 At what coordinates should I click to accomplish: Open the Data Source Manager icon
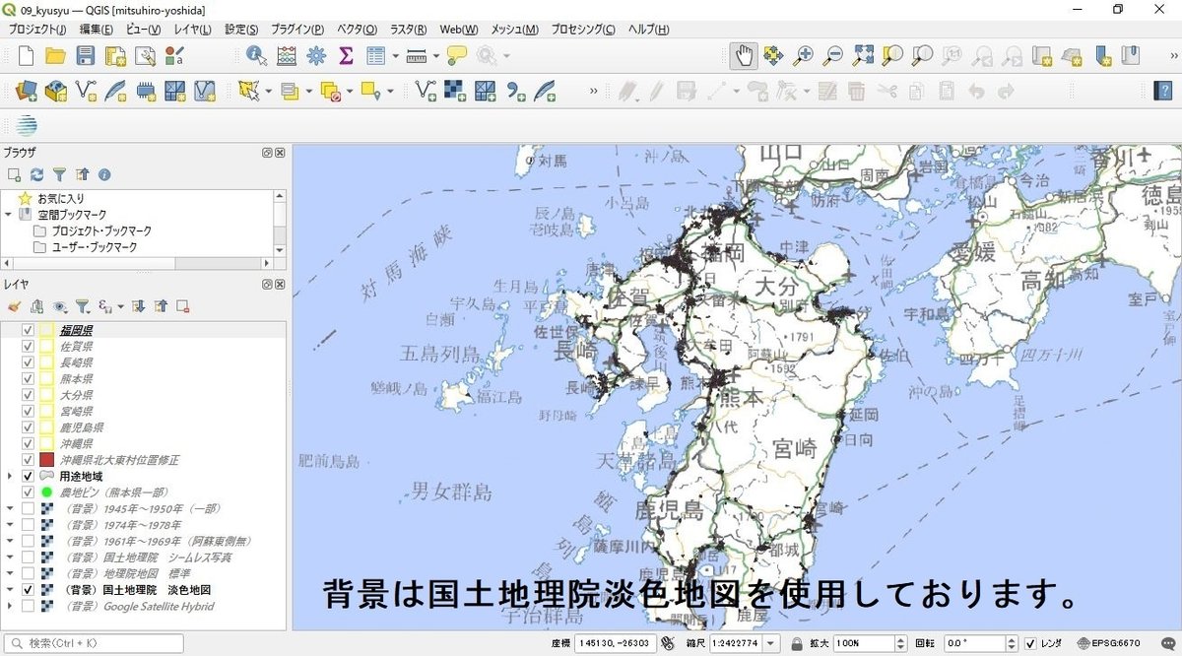click(27, 92)
